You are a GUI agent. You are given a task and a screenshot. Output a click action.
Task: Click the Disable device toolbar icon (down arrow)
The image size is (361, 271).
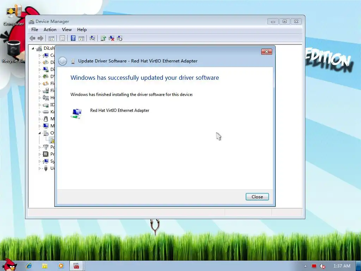pos(120,38)
